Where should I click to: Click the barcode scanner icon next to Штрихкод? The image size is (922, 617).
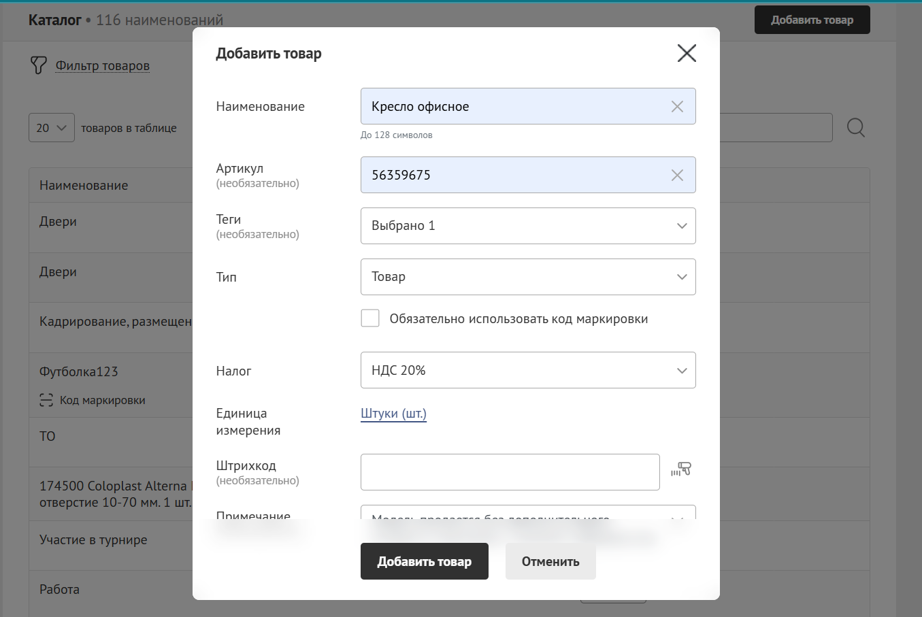click(x=681, y=469)
